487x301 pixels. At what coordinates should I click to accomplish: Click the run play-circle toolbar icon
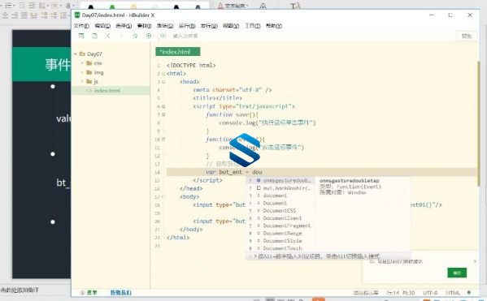(149, 36)
